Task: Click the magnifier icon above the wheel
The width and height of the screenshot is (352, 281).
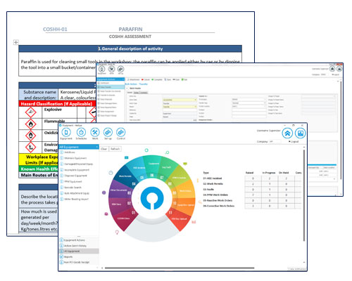Action: (167, 152)
